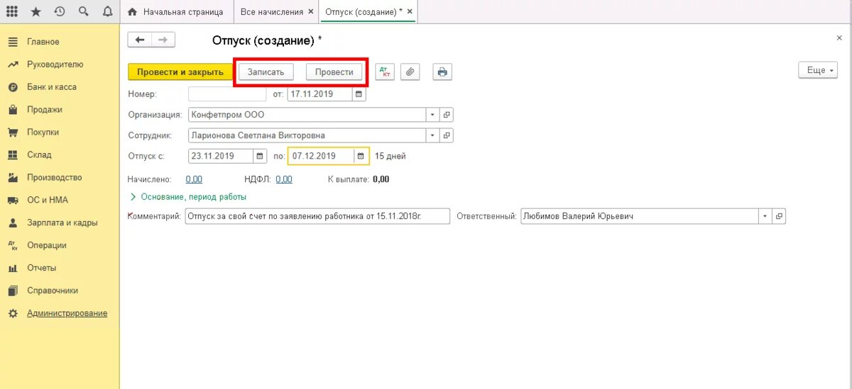
Task: Close the Отпуск (создание) tab
Action: pos(410,11)
